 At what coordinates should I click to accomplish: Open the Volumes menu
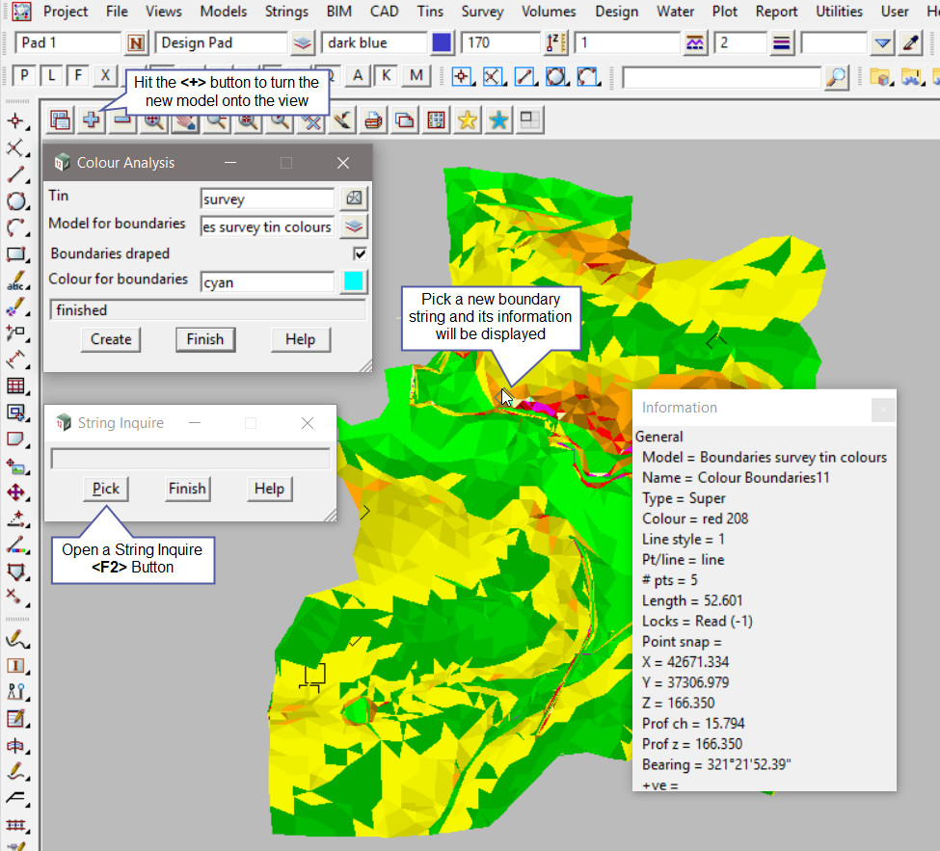(548, 12)
